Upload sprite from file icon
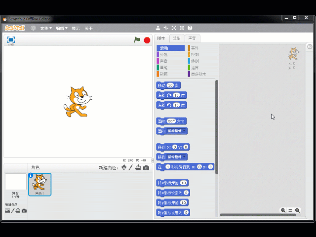This screenshot has width=316, height=237. point(138,167)
